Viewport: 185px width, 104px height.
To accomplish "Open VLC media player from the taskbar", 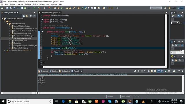I will [x=143, y=101].
